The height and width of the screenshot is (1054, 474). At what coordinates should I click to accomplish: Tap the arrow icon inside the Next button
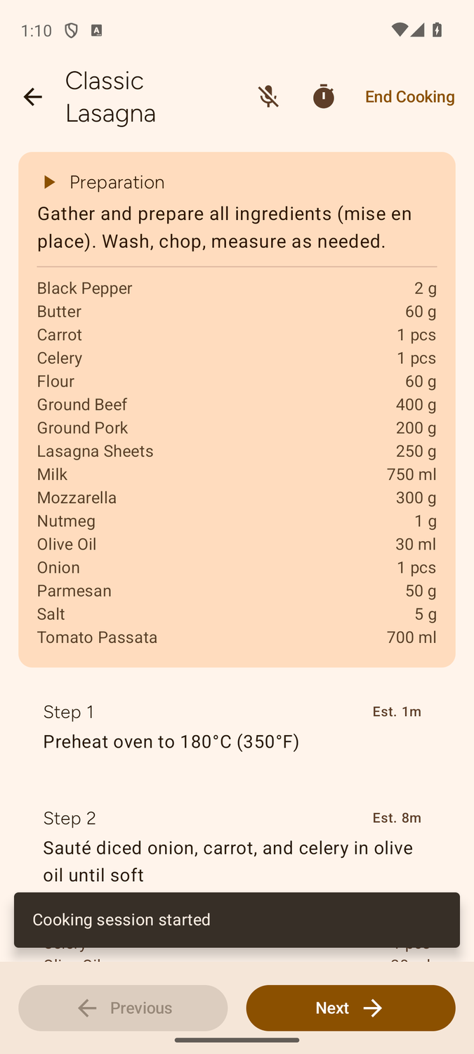[373, 1008]
